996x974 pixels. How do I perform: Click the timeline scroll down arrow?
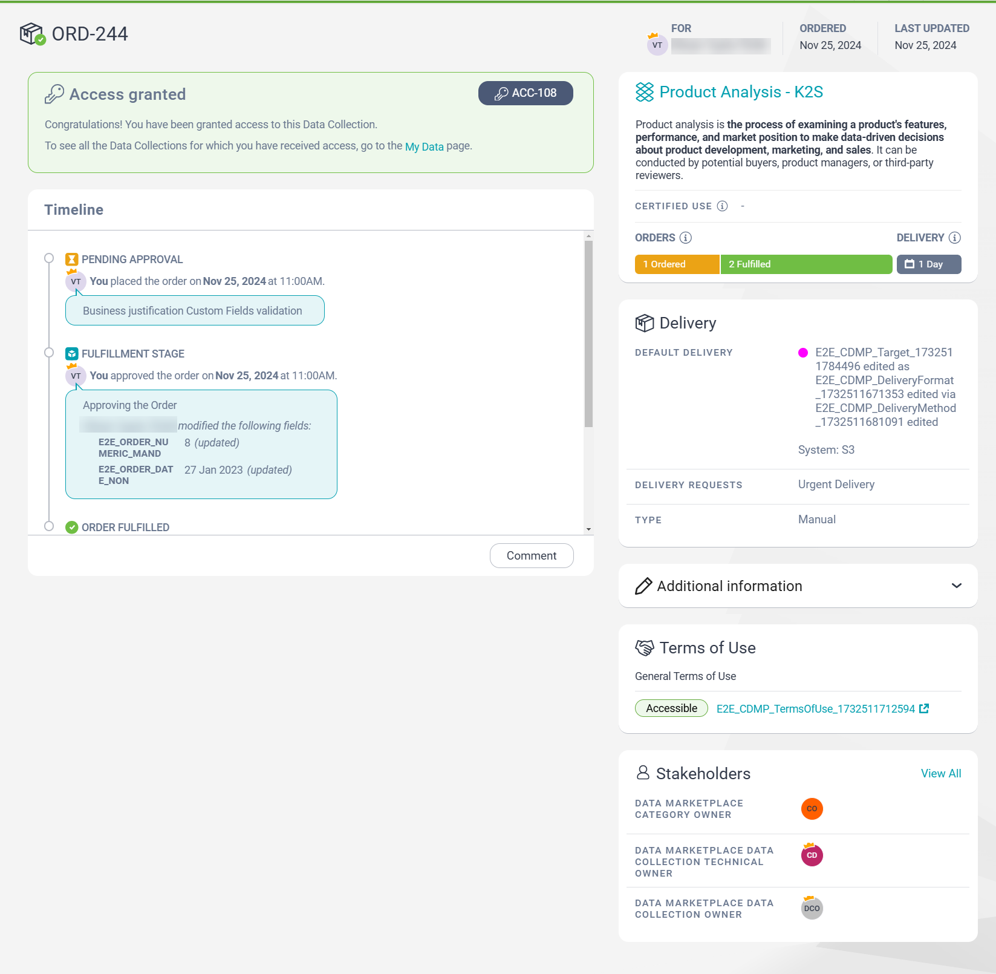click(588, 529)
